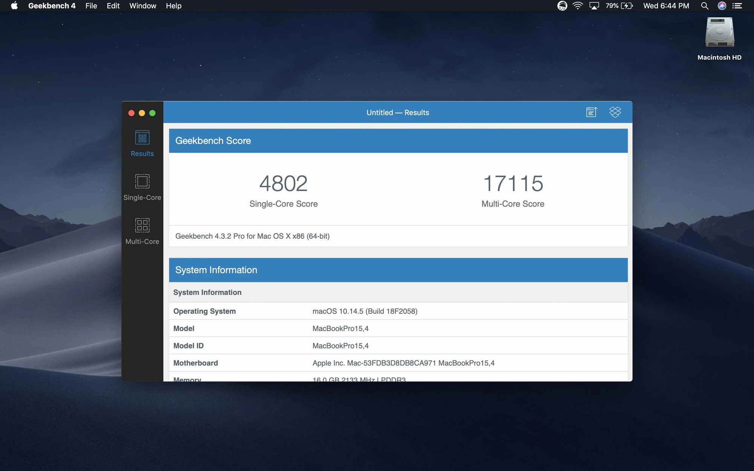Click the Untitled — Results window title
Viewport: 754px width, 471px height.
pyautogui.click(x=398, y=113)
